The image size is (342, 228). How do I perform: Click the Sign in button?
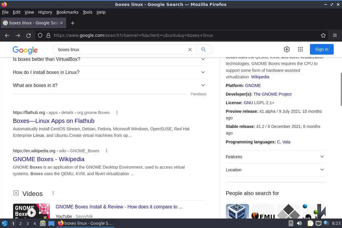(x=322, y=49)
